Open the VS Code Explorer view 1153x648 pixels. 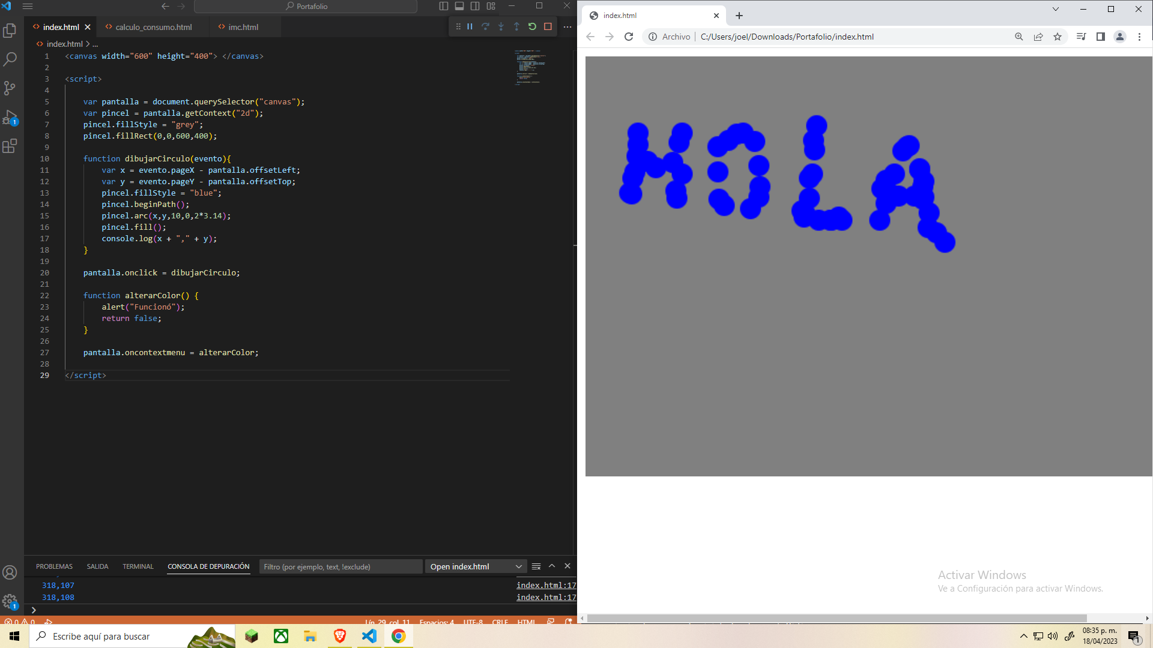(10, 31)
